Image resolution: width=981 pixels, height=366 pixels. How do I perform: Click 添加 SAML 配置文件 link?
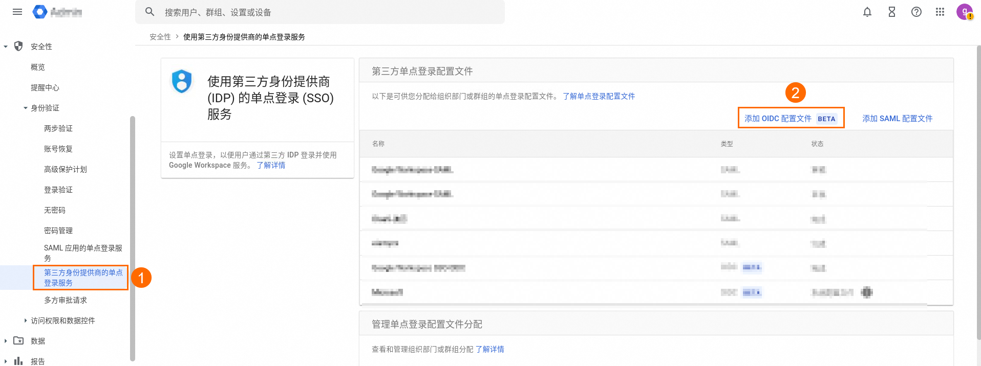pos(897,118)
